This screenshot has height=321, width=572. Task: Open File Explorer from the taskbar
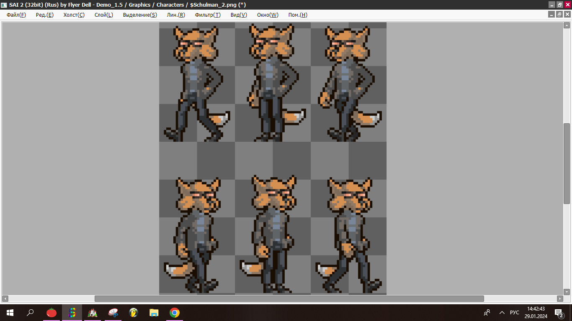154,313
